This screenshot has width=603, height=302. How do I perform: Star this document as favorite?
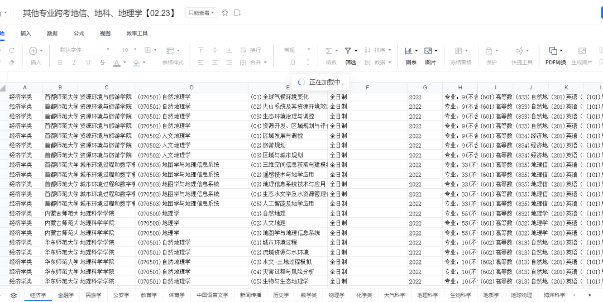coord(226,13)
